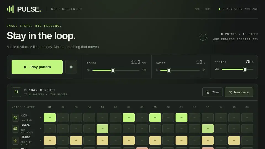Click the SUNDAY CIRCUIT pattern title
265x149 pixels.
(x=40, y=90)
